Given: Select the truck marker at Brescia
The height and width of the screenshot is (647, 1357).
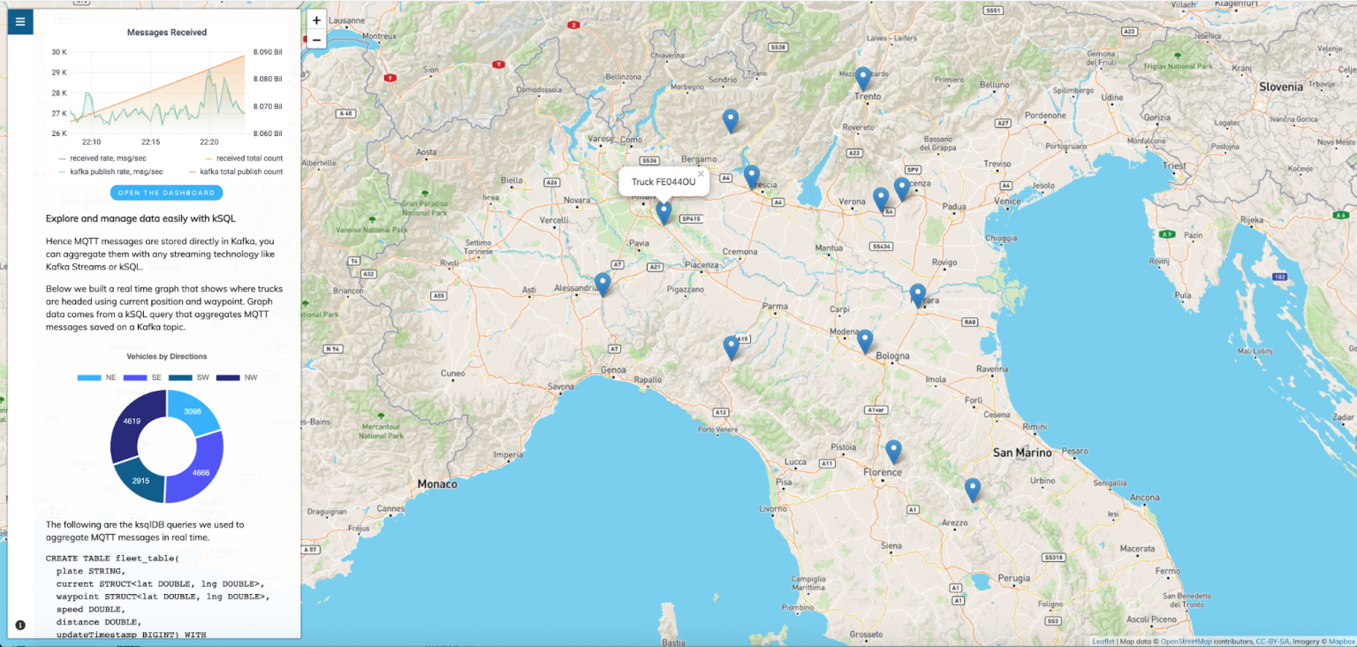Looking at the screenshot, I should 751,176.
